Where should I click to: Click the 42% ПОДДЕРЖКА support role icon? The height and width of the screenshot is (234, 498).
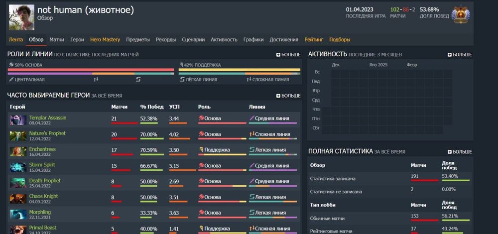point(182,65)
